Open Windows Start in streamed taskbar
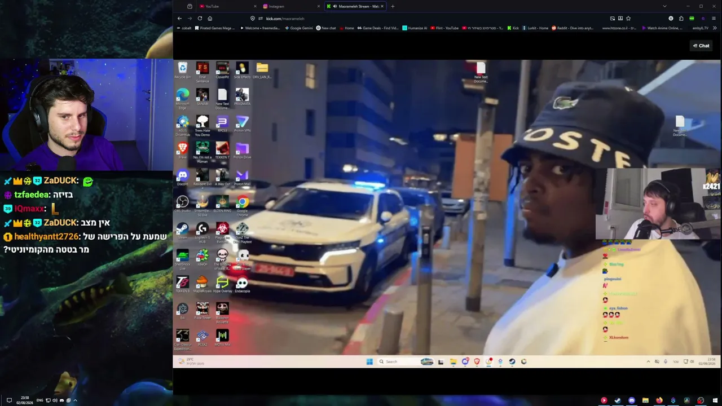 pyautogui.click(x=369, y=361)
